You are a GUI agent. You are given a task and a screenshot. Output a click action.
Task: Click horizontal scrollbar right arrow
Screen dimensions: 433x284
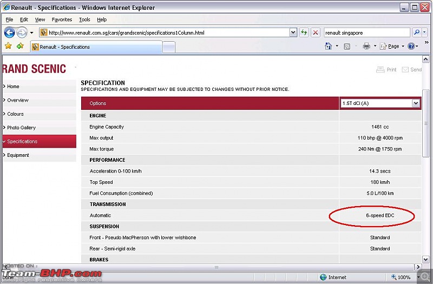[x=418, y=267]
